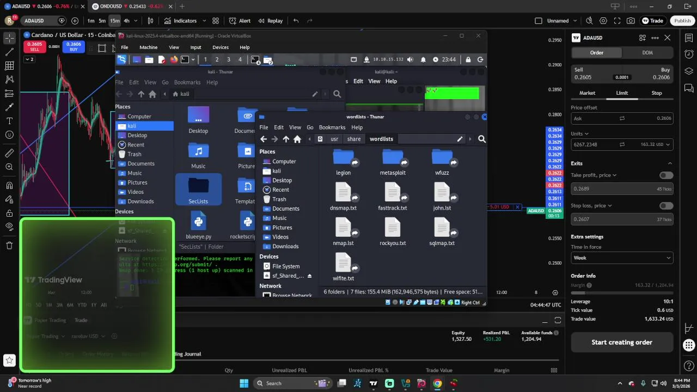Viewport: 697px width, 392px height.
Task: Switch to workspace 3 in Kali panel
Action: 228,59
